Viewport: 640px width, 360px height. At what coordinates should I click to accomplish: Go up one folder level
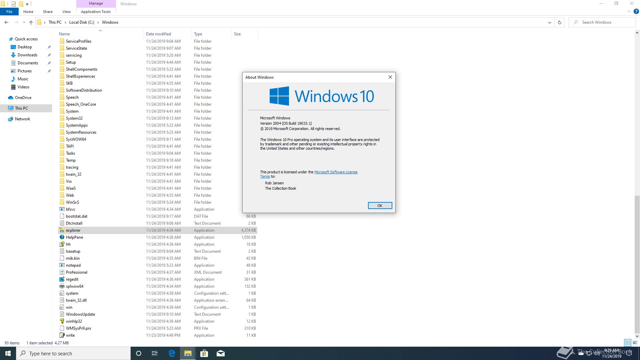coord(31,22)
